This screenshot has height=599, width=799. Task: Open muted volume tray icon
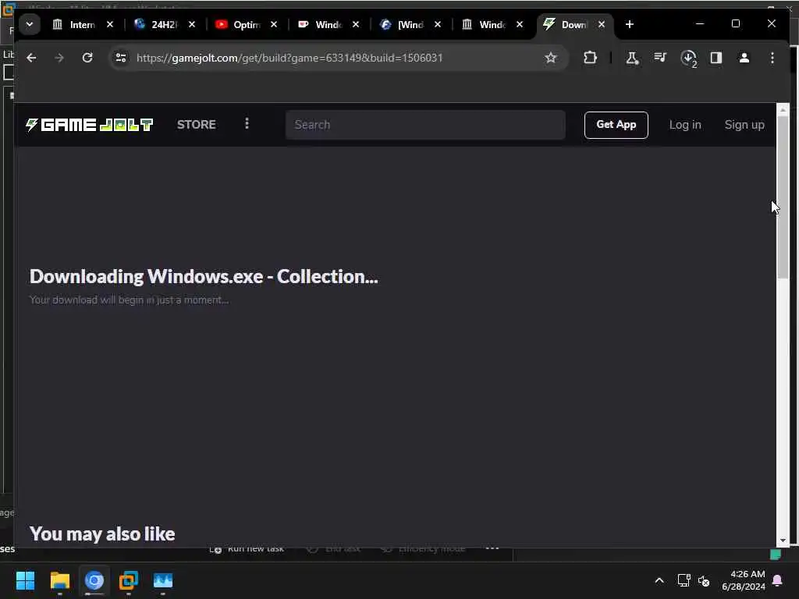(x=704, y=580)
